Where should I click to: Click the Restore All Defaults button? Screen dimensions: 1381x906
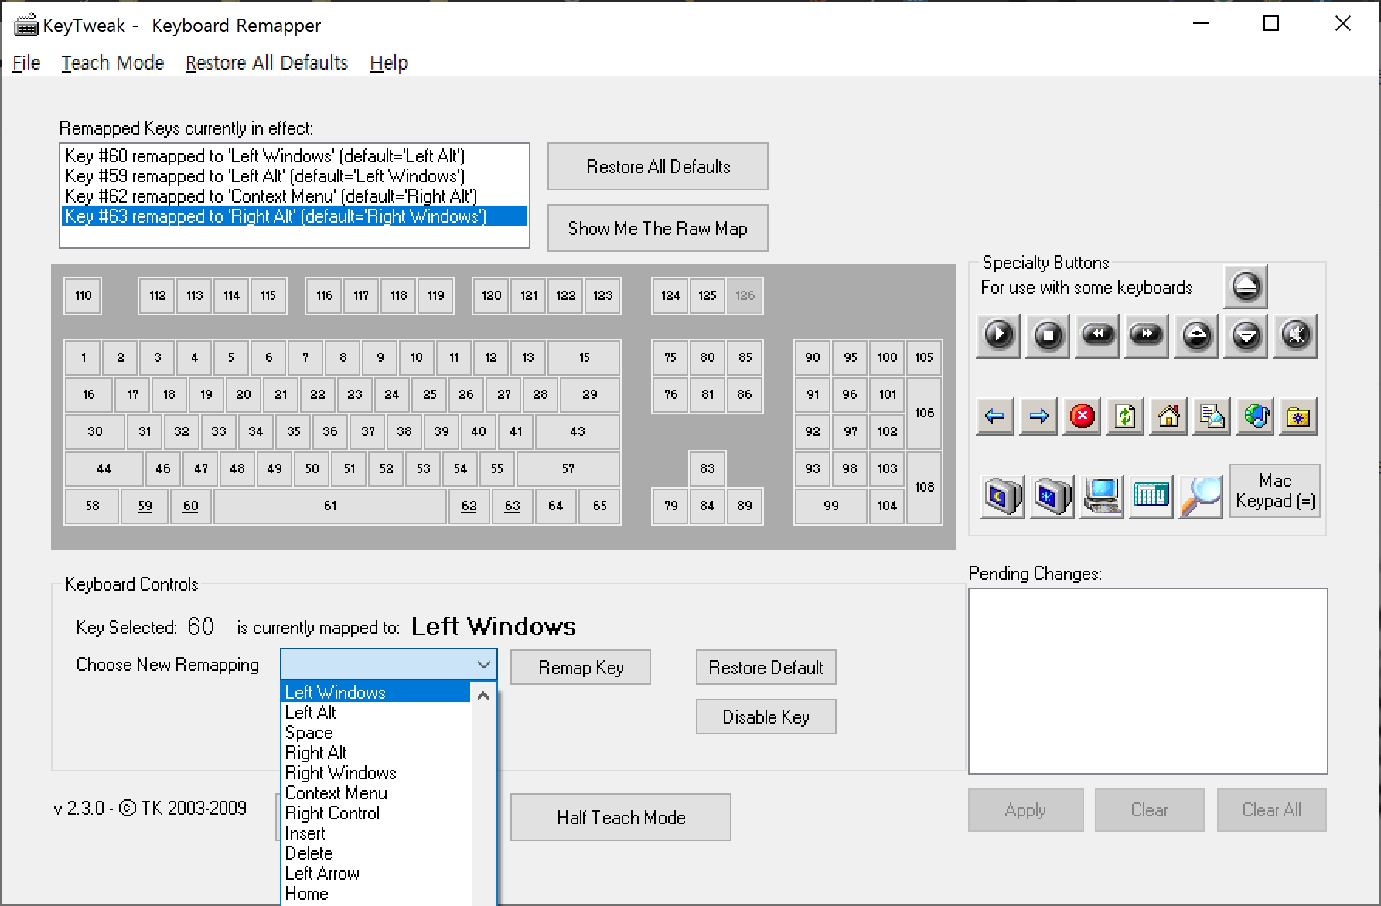click(x=658, y=166)
